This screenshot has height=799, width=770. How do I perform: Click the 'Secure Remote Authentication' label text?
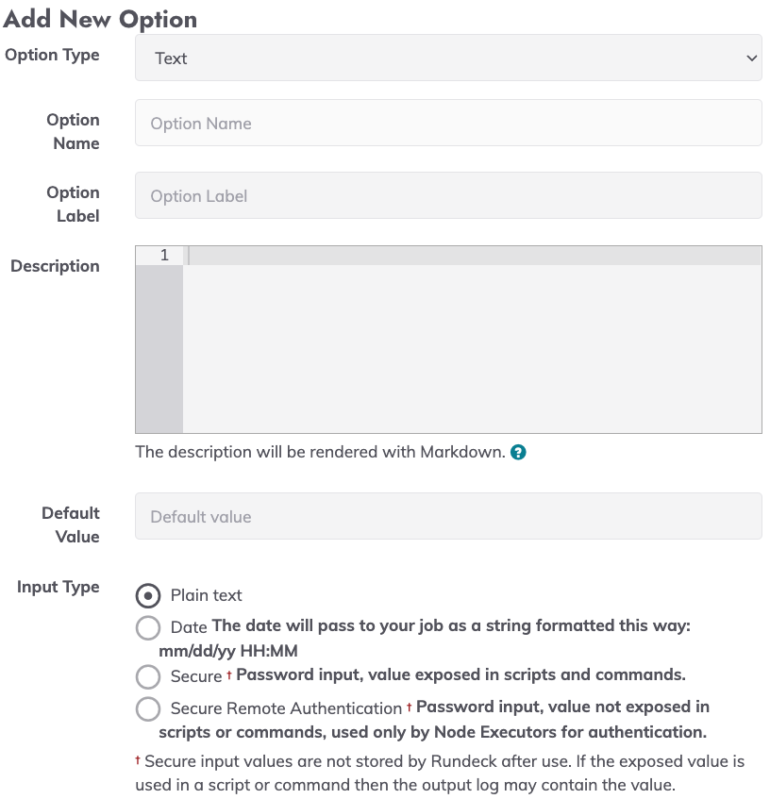(x=286, y=708)
